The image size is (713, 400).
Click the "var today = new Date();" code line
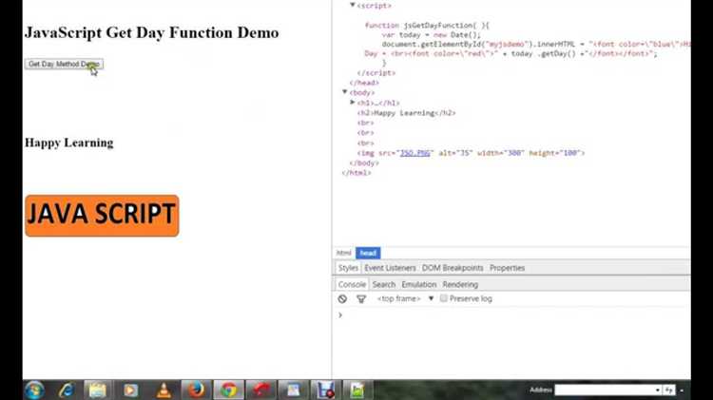pyautogui.click(x=431, y=34)
